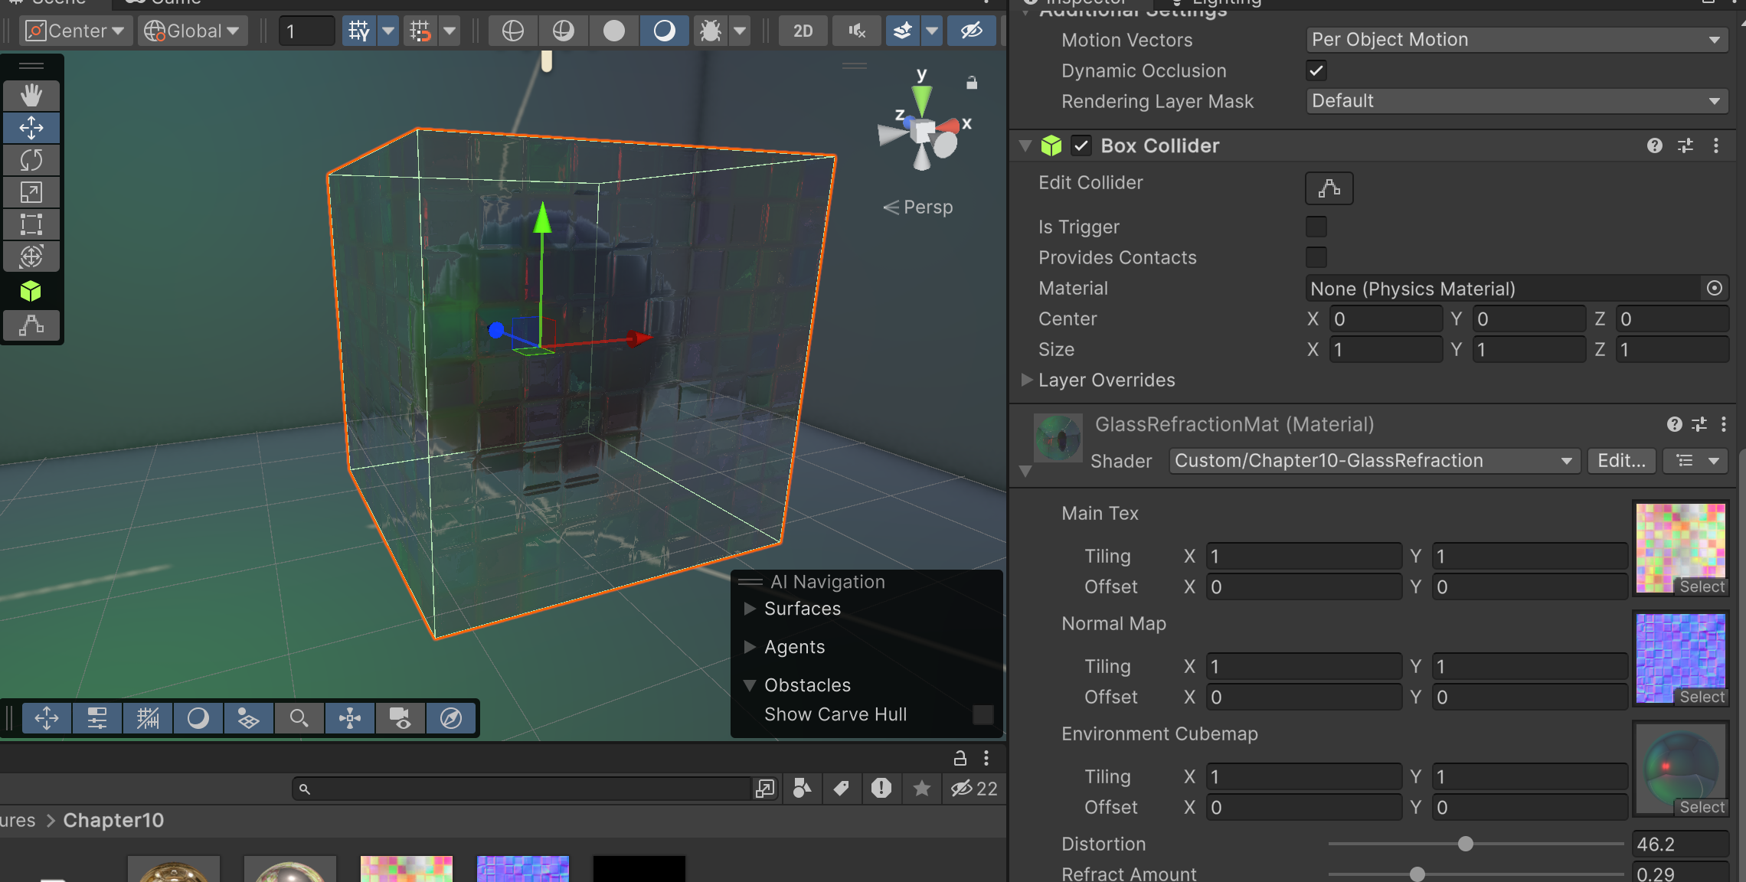Click Select on the Normal Map texture

(1702, 697)
